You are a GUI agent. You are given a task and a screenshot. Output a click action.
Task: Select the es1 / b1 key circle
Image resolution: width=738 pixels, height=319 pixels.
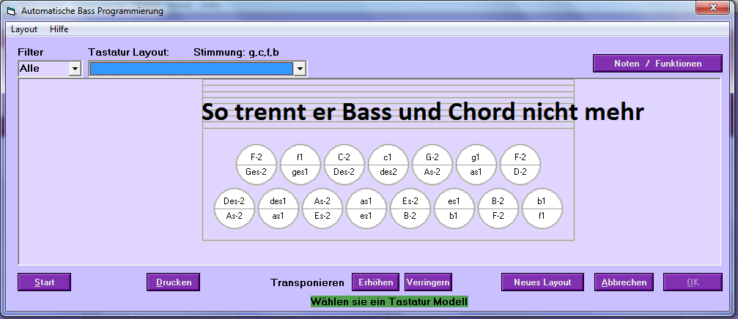click(x=454, y=209)
